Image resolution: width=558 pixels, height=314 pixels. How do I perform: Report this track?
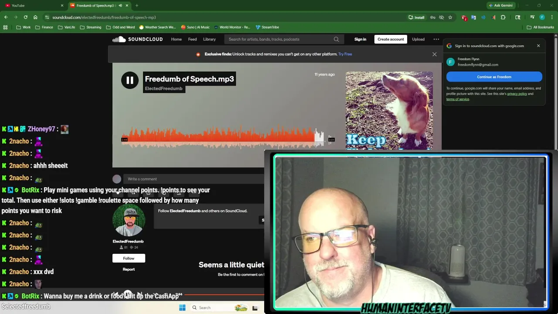pos(129,269)
